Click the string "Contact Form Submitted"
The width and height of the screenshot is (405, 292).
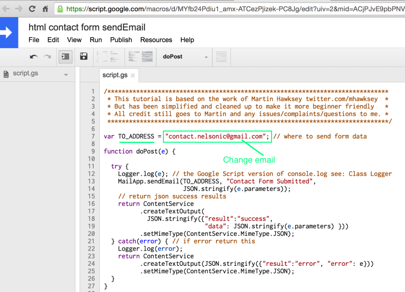pos(270,181)
